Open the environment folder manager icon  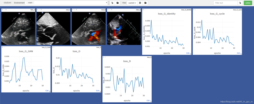118,3
